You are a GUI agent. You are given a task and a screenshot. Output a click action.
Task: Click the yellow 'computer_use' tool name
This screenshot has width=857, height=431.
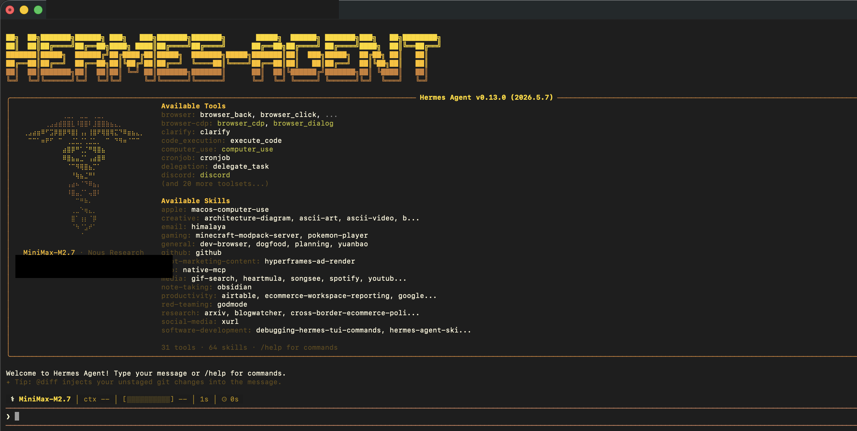pyautogui.click(x=247, y=149)
